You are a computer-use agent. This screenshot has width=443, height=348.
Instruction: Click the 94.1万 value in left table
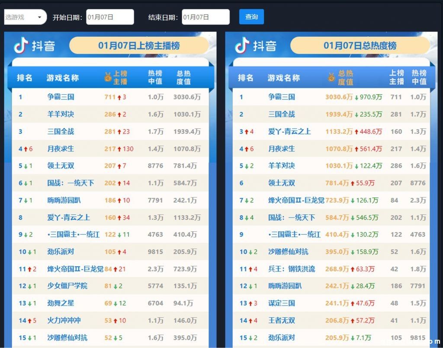[x=183, y=303]
